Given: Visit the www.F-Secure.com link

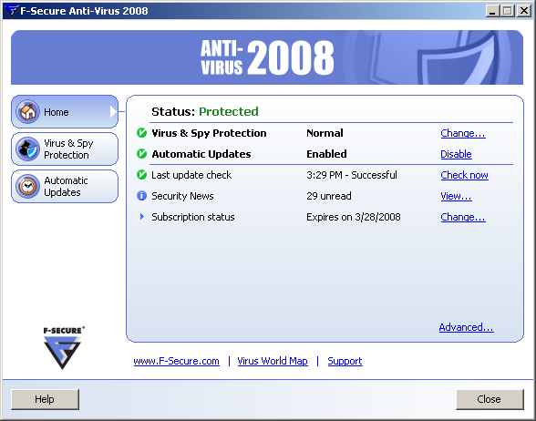Looking at the screenshot, I should tap(177, 361).
